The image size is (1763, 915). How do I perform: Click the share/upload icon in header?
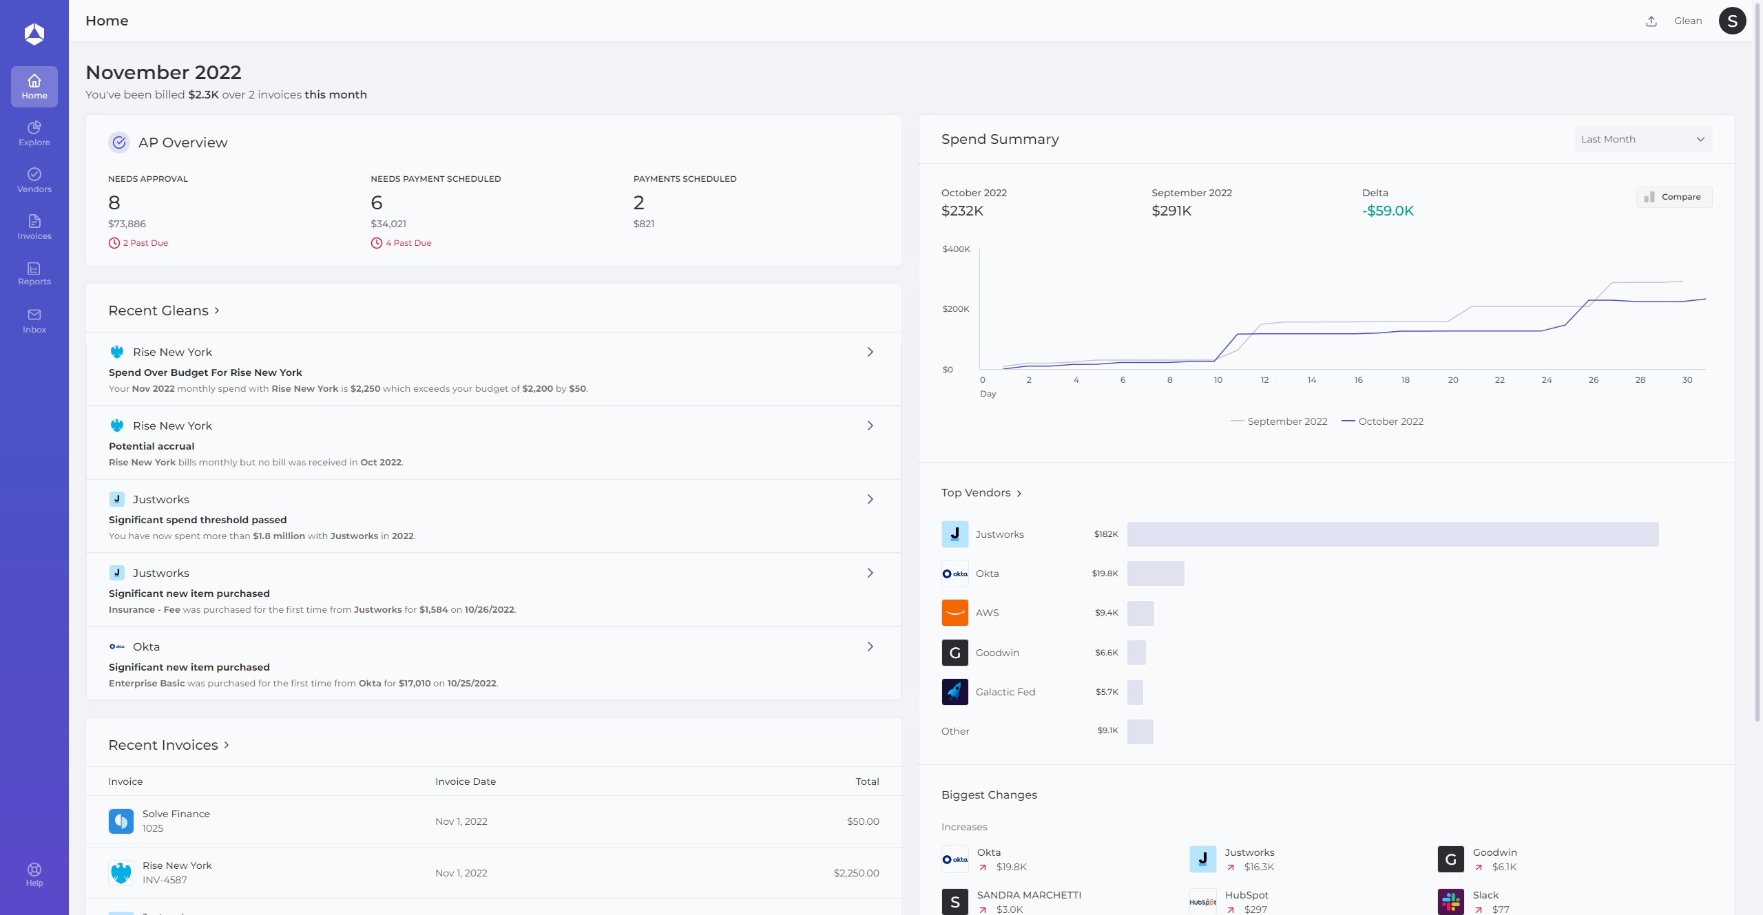[1651, 21]
